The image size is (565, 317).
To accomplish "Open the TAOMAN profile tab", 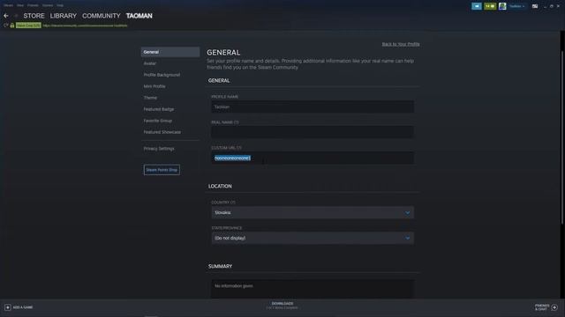I will point(139,16).
